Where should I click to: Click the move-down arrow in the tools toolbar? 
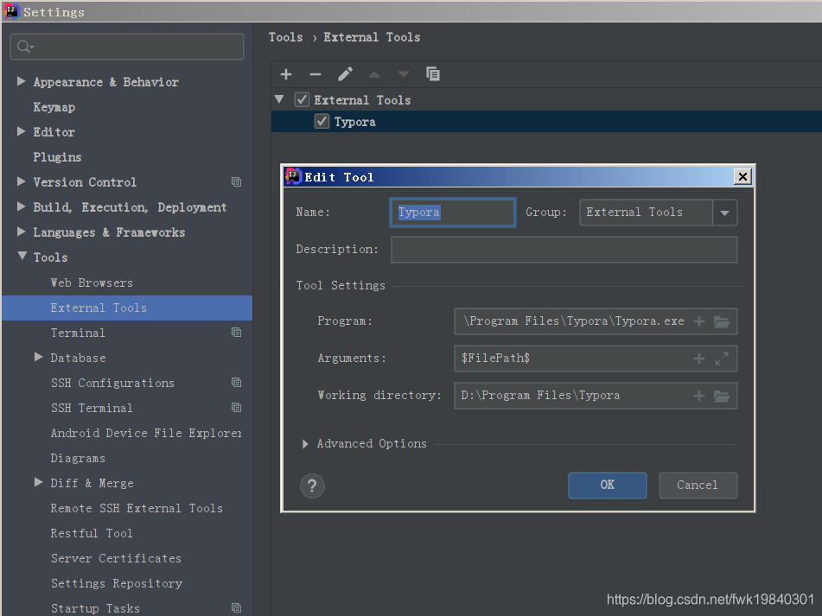(403, 74)
